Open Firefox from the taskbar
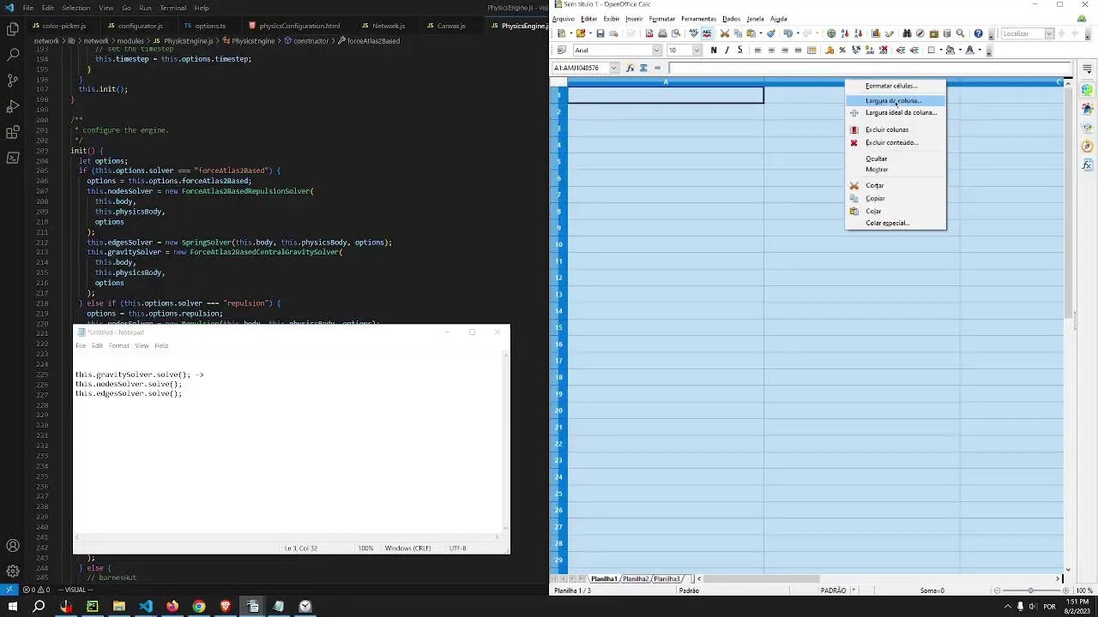The image size is (1098, 617). point(172,606)
